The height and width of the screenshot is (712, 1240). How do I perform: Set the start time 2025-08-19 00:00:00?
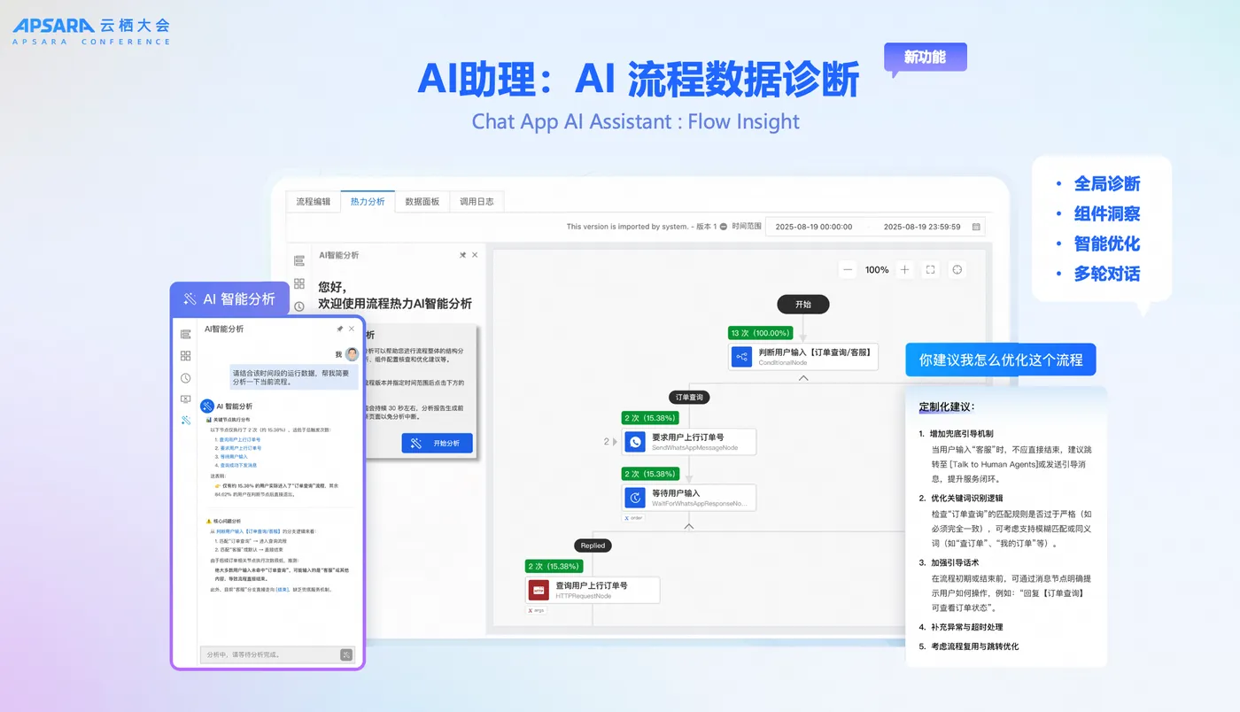click(x=814, y=227)
